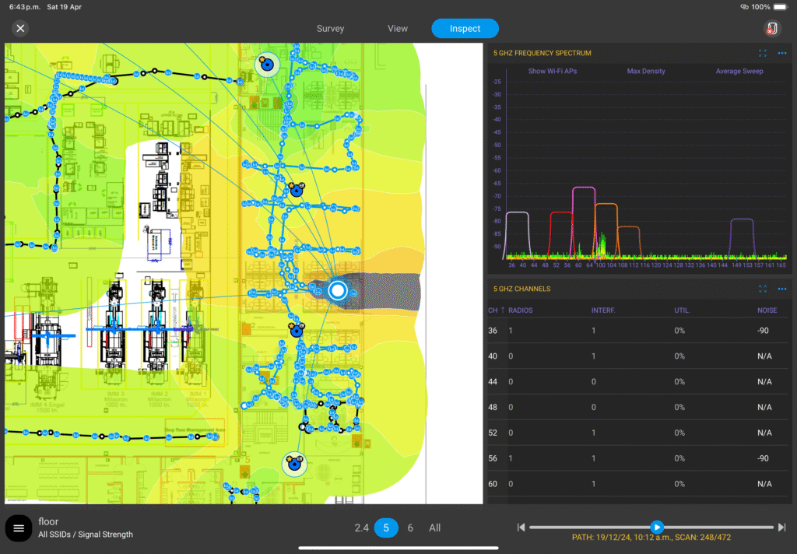Select the 2.4 GHz band

361,528
